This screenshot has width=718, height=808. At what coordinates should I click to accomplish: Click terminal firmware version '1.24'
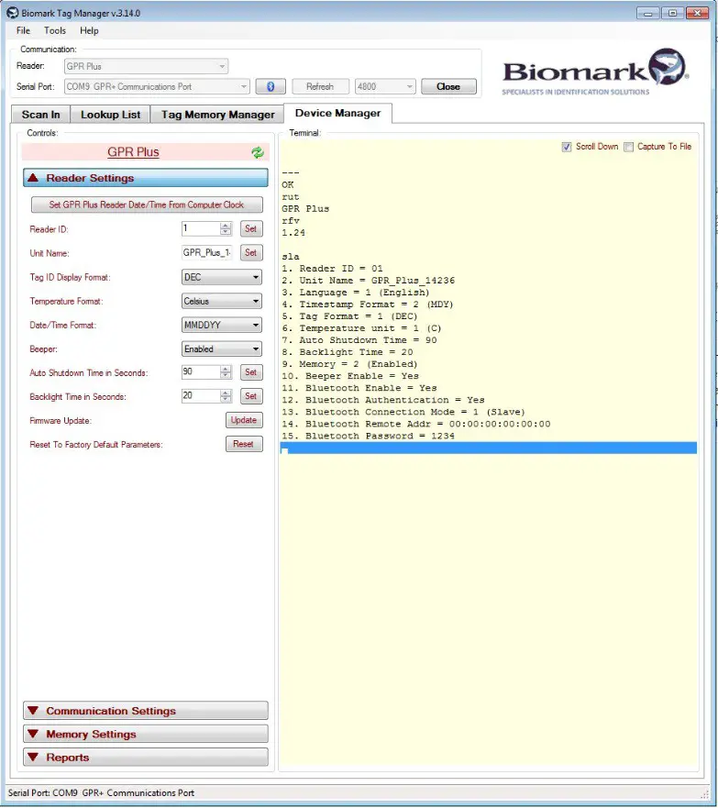pos(293,233)
